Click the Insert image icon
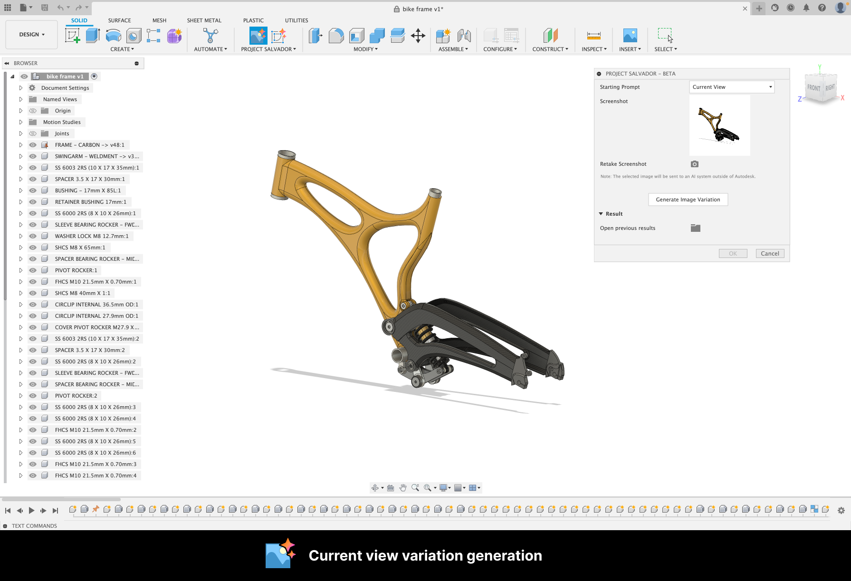 click(x=630, y=36)
